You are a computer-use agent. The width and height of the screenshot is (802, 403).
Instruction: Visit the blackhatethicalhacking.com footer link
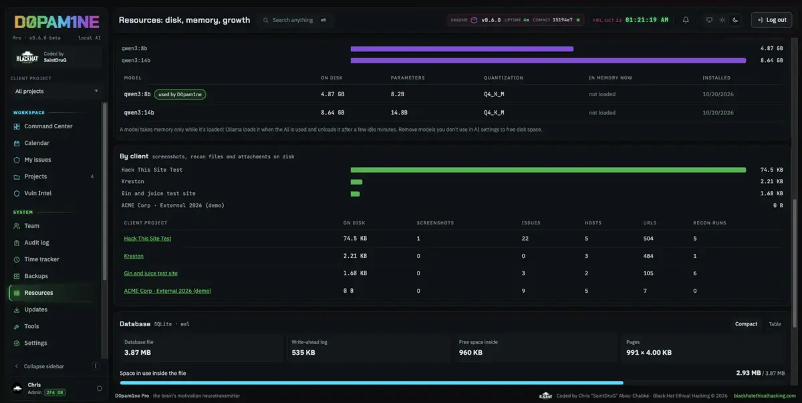point(765,396)
